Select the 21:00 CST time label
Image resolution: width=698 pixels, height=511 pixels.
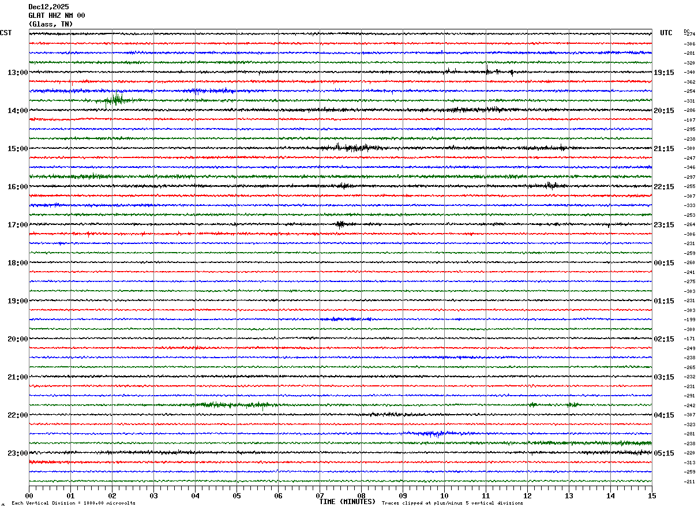click(x=17, y=377)
